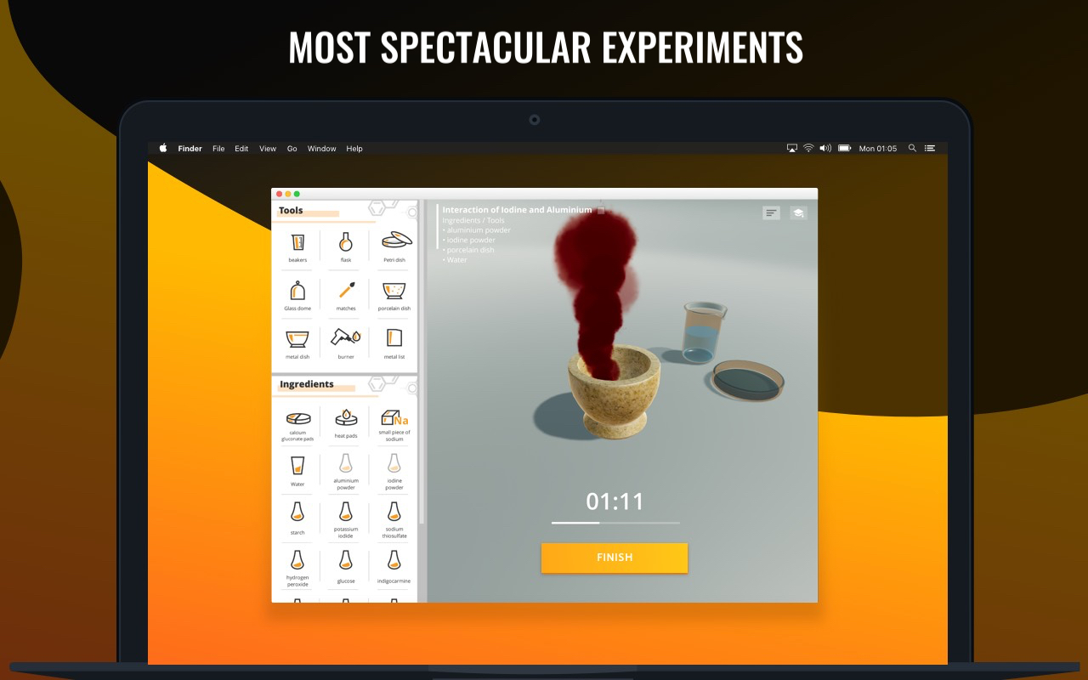Open the Help menu
Viewport: 1088px width, 680px height.
point(354,149)
